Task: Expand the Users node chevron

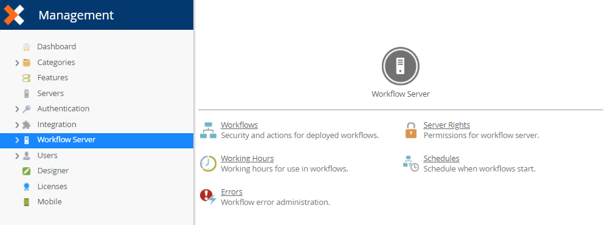Action: (17, 156)
